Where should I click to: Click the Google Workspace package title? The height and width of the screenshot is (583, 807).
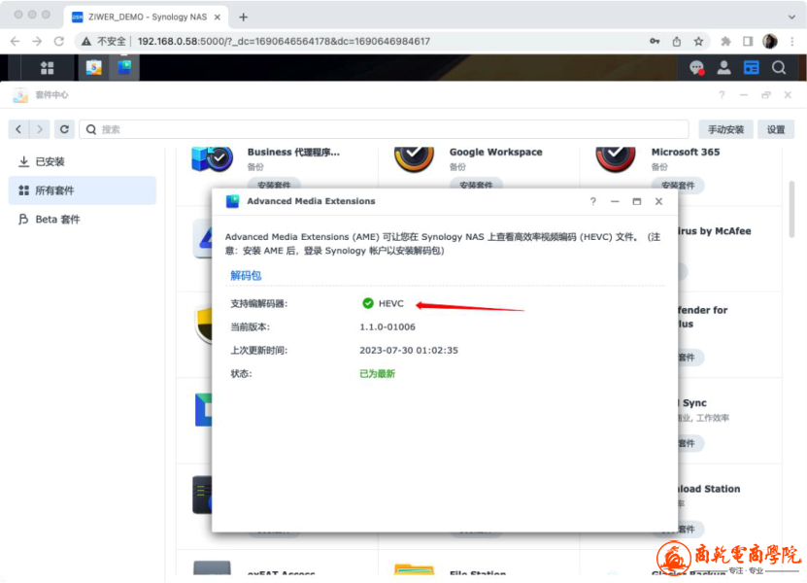495,152
